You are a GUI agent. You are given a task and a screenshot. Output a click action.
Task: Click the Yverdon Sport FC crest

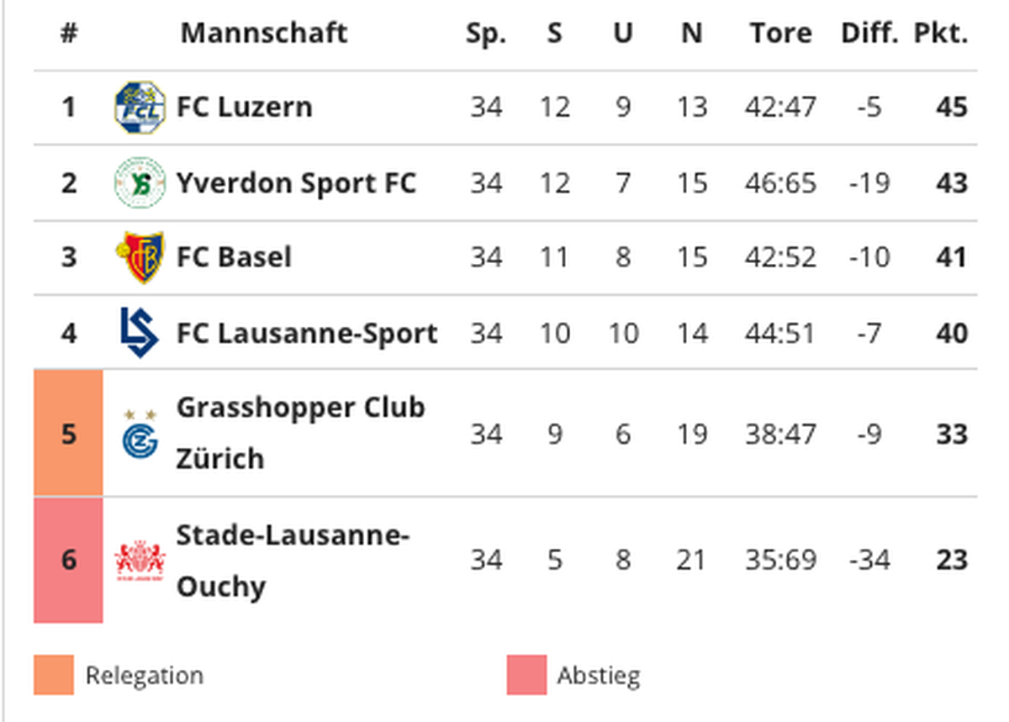coord(140,182)
